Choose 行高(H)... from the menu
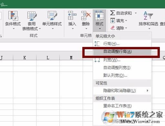Viewport: 165px width, 126px height. point(122,44)
